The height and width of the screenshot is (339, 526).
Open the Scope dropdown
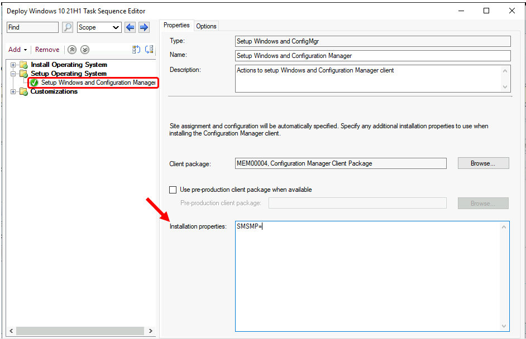99,27
